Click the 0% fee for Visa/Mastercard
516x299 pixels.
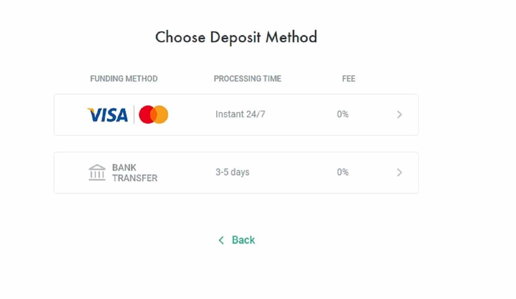click(343, 114)
